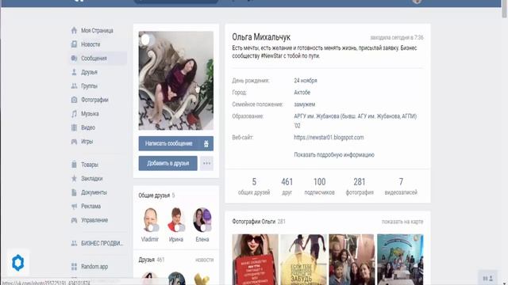This screenshot has width=508, height=285.
Task: Click the blue hexagon extension icon
Action: pos(17,262)
